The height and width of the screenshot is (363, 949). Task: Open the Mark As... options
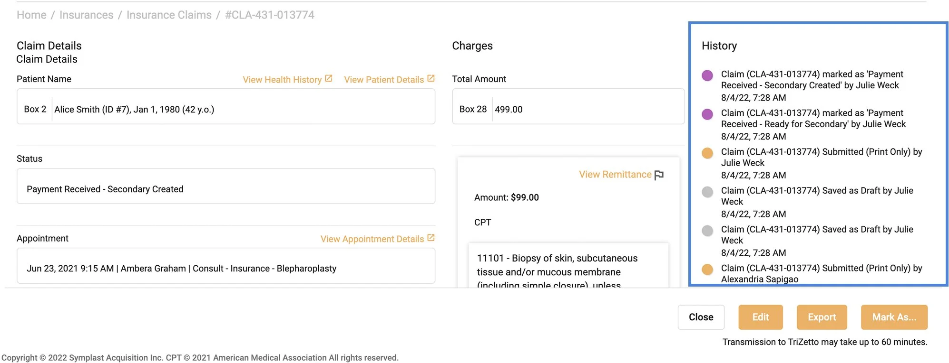(894, 317)
